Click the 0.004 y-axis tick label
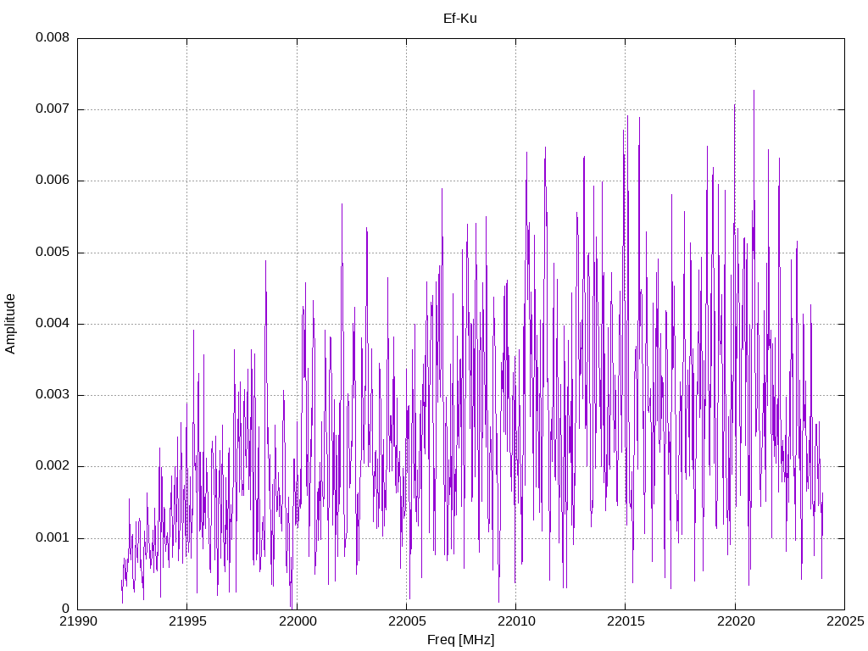The width and height of the screenshot is (868, 651). 53,323
